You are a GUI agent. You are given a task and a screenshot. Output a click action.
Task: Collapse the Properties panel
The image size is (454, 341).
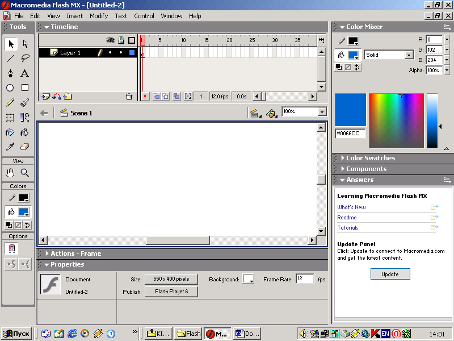coord(47,264)
